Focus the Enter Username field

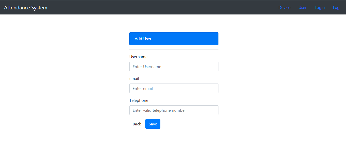(x=174, y=67)
